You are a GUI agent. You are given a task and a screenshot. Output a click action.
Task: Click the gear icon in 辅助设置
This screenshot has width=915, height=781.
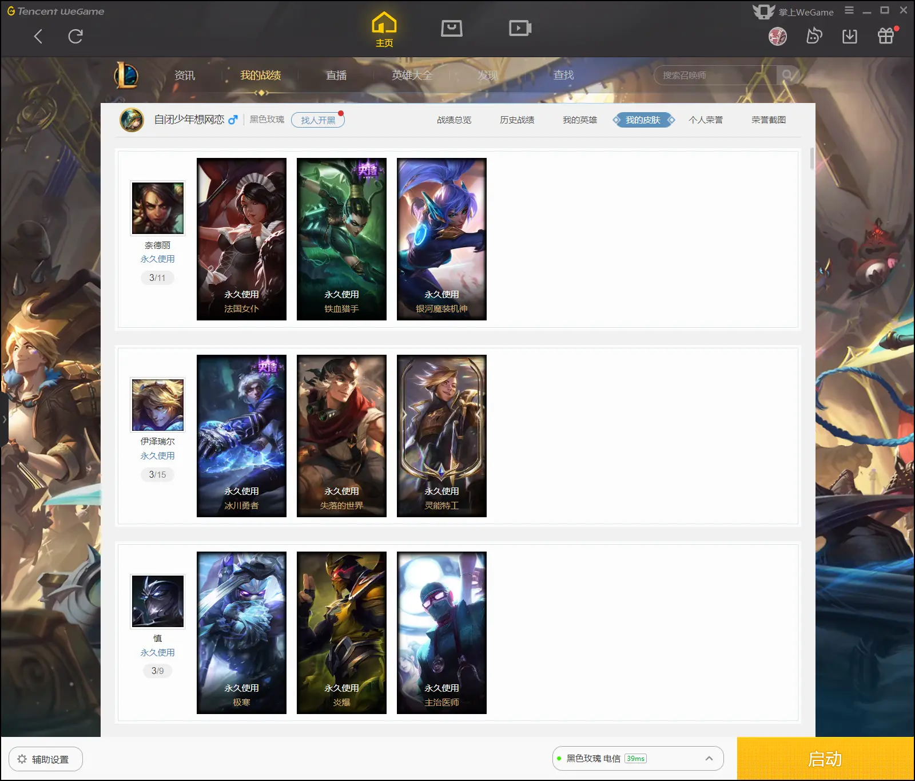[22, 759]
